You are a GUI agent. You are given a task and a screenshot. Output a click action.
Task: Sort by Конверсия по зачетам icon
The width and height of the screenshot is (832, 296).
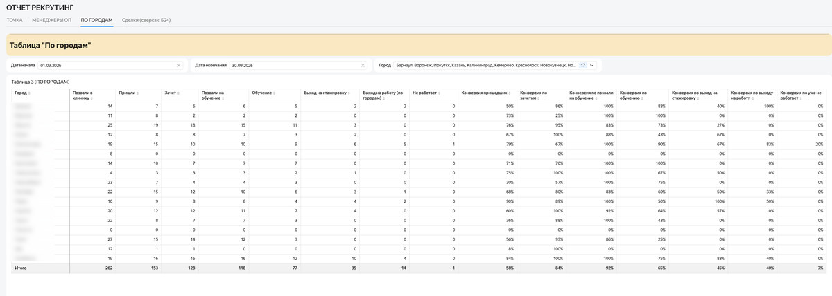[539, 98]
